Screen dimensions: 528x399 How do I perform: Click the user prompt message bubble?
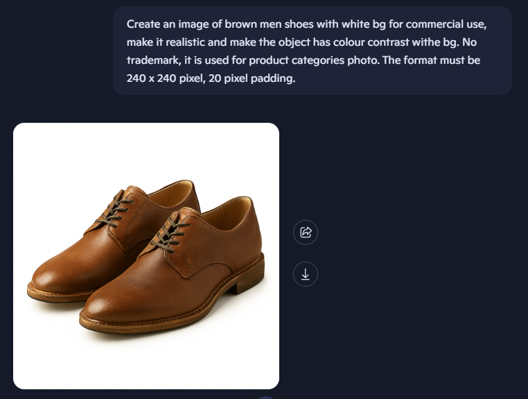312,51
